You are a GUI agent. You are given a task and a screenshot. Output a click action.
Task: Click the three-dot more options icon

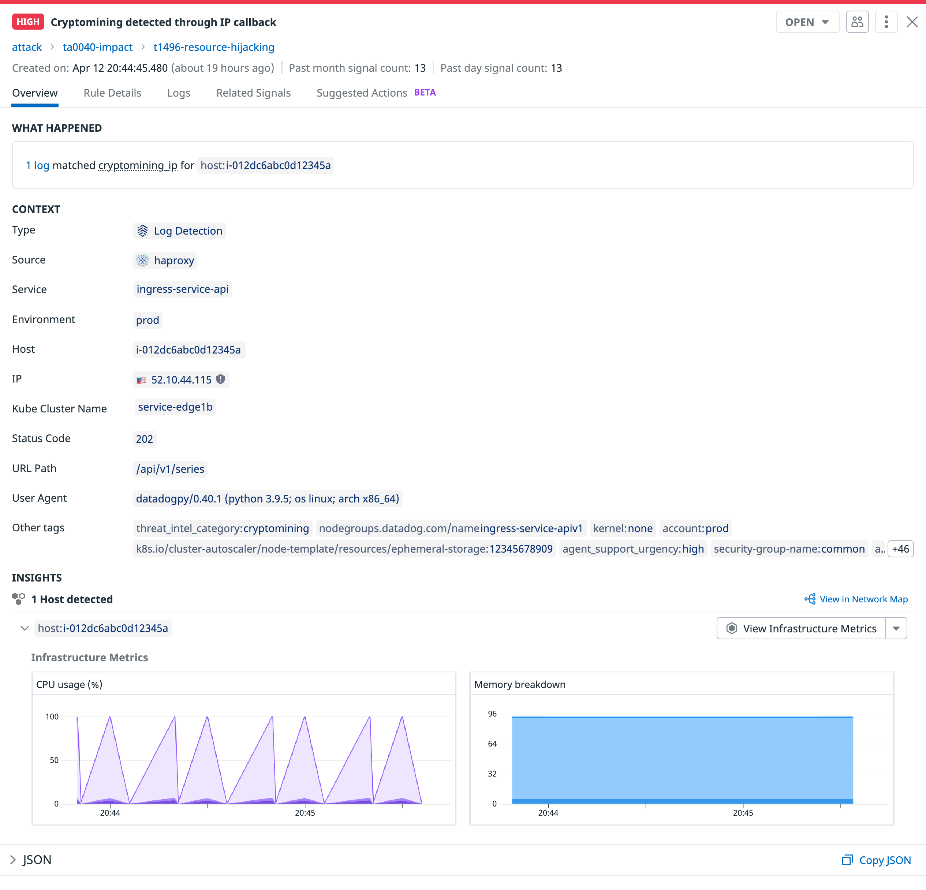pos(886,22)
